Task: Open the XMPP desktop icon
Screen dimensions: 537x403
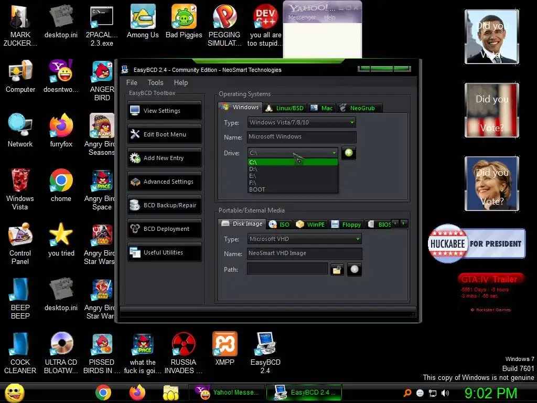Action: click(224, 349)
